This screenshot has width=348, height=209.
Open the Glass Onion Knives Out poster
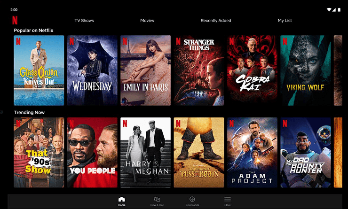pyautogui.click(x=39, y=70)
